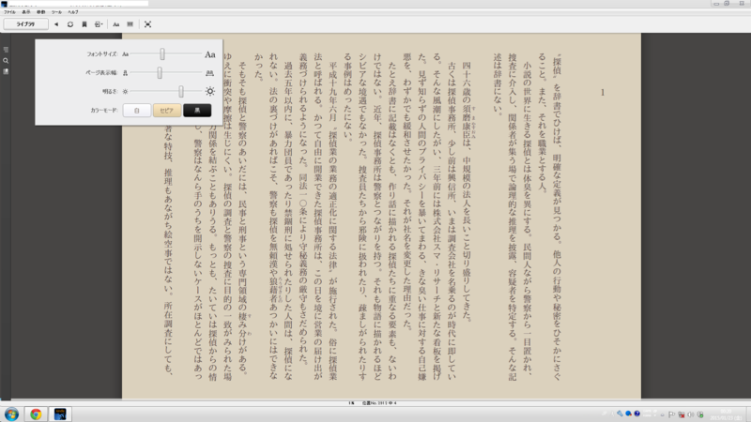Open the search magnifier in the sidebar

click(x=6, y=61)
